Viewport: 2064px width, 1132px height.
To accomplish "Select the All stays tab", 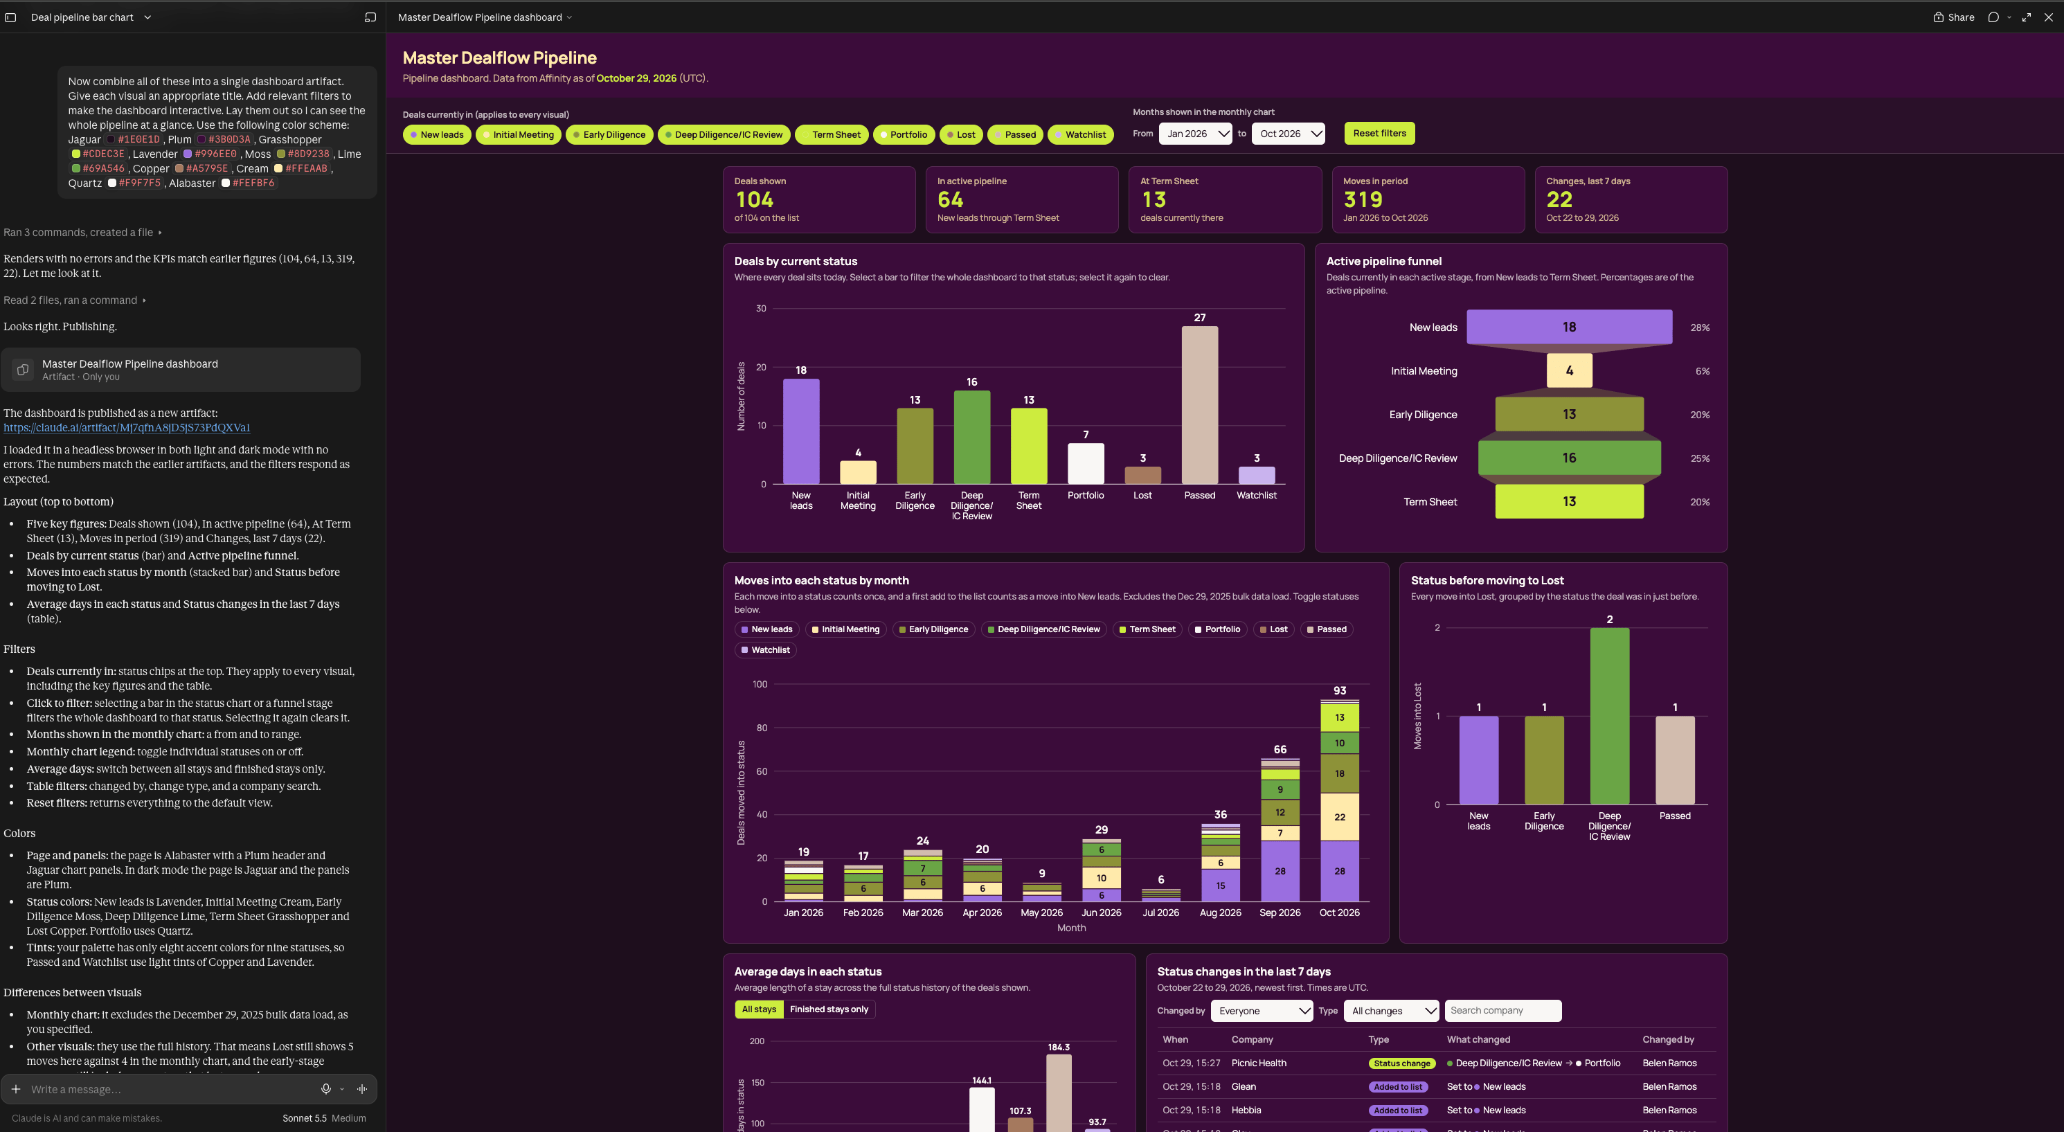I will tap(759, 1009).
